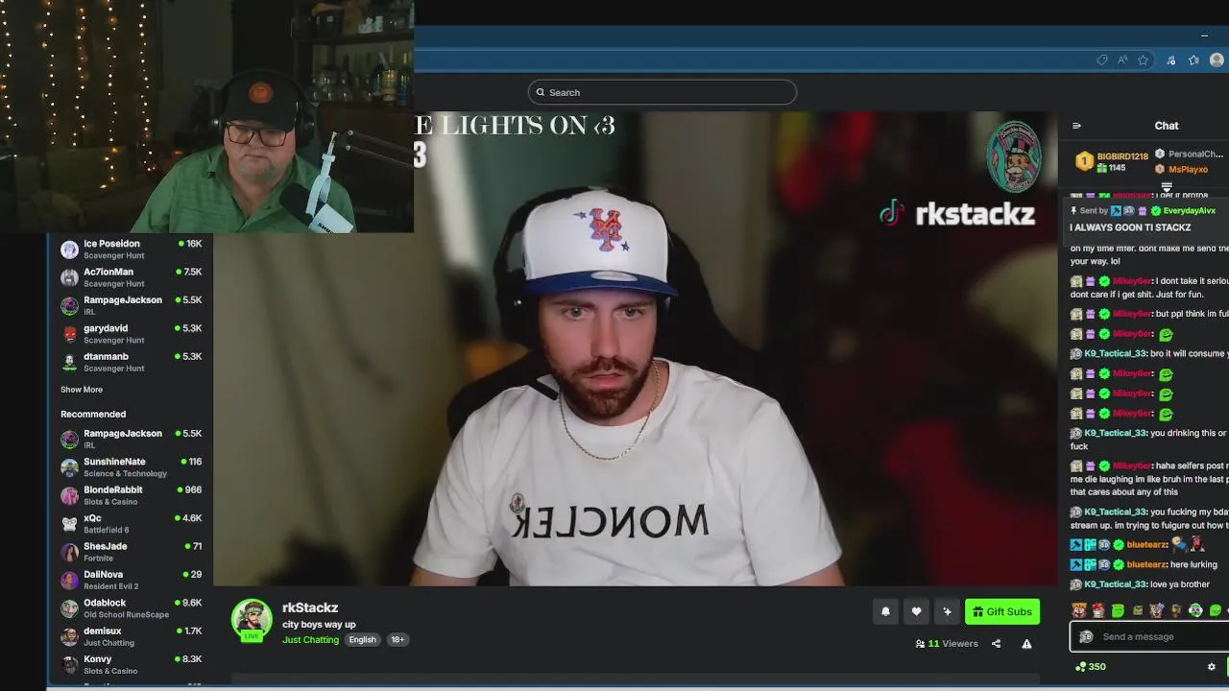The height and width of the screenshot is (691, 1229).
Task: Open chat settings gear icon
Action: click(1211, 667)
